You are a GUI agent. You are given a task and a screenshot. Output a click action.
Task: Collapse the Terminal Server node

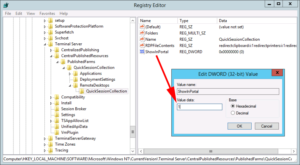45,44
